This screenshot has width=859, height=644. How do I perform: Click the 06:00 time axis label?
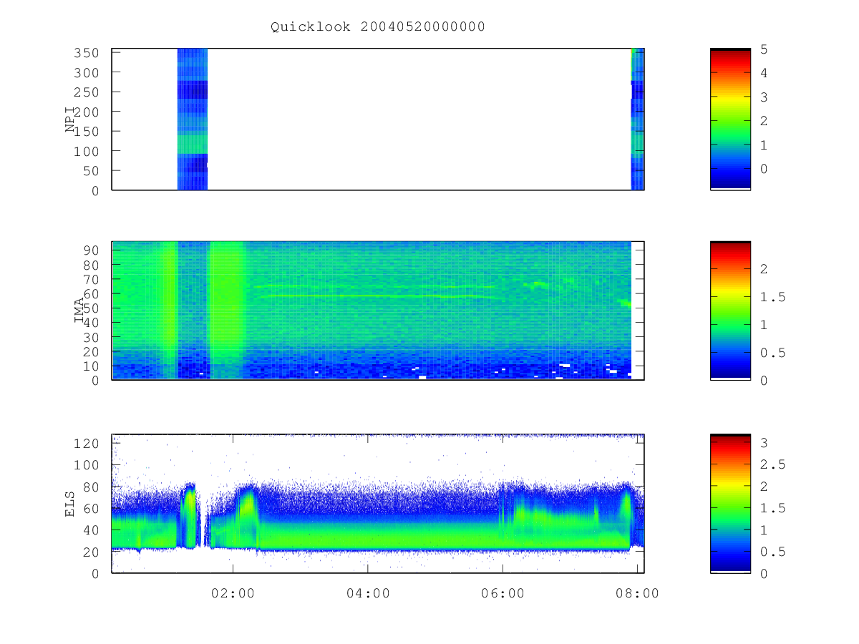coord(503,593)
